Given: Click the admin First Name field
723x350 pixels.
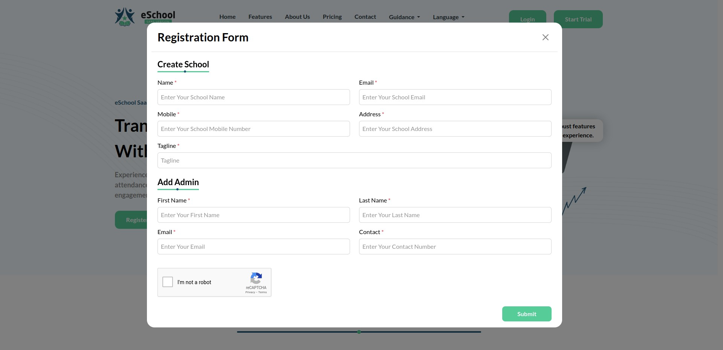Looking at the screenshot, I should (254, 215).
